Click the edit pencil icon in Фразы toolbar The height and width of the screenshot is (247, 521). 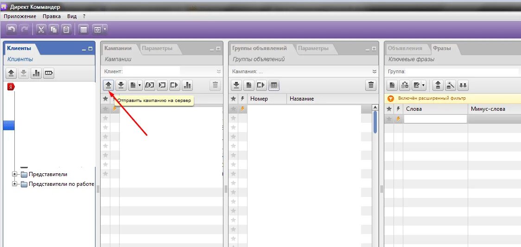click(416, 85)
